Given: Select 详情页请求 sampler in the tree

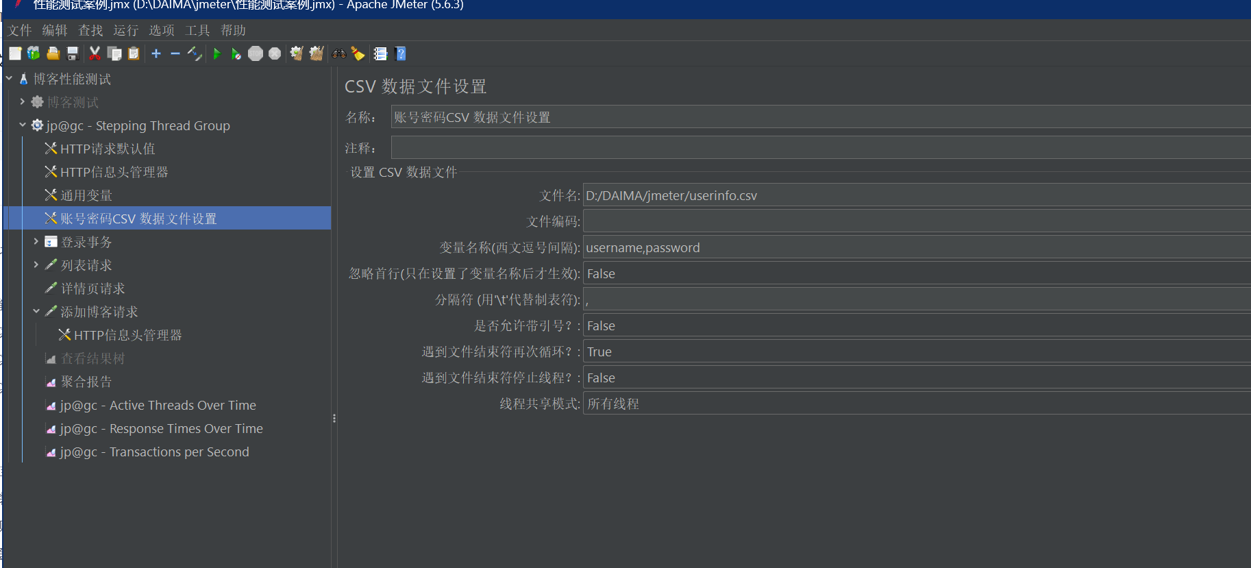Looking at the screenshot, I should tap(92, 288).
